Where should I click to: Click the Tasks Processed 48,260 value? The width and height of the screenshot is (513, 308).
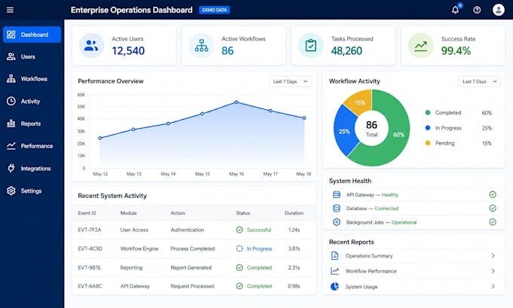click(346, 51)
